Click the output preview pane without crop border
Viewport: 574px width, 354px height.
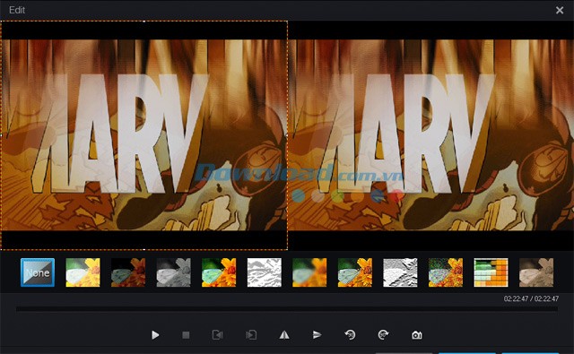click(x=430, y=135)
